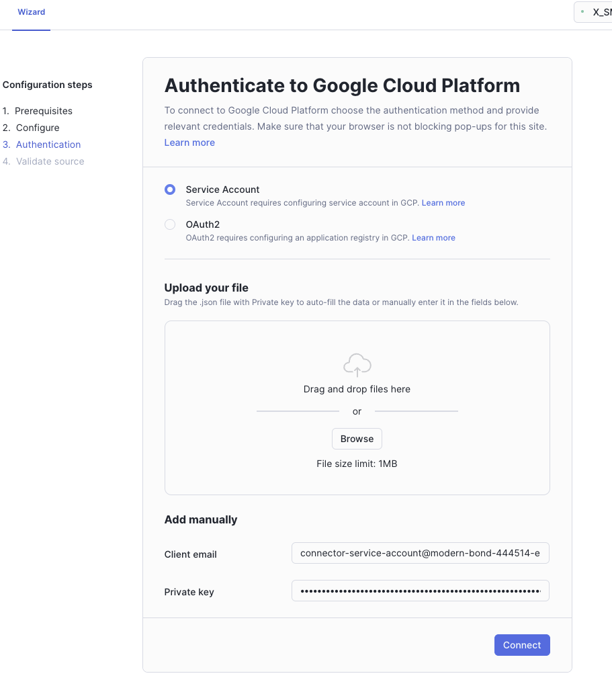Go to the Prerequisites step
612x684 pixels.
[43, 111]
